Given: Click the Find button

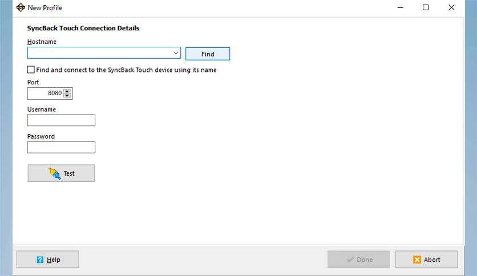Looking at the screenshot, I should [208, 54].
